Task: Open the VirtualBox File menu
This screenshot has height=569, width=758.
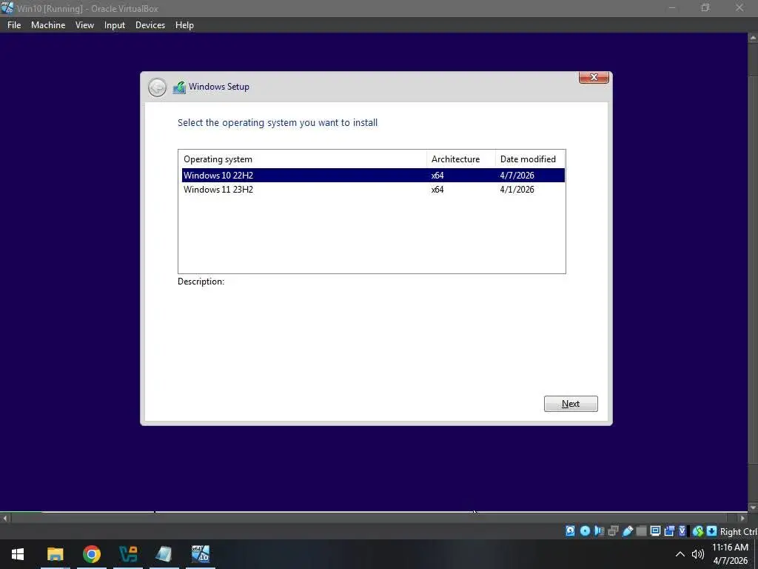Action: pyautogui.click(x=14, y=25)
